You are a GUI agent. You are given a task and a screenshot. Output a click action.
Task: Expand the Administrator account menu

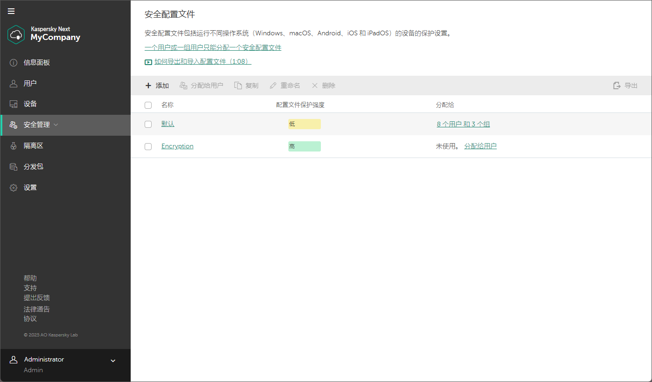point(113,360)
